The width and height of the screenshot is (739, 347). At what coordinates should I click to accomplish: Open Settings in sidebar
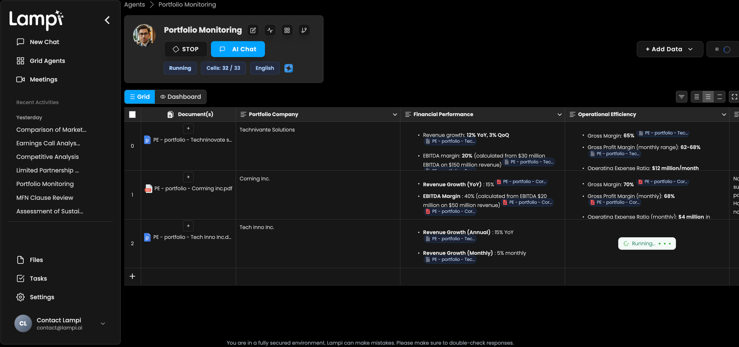click(x=35, y=297)
